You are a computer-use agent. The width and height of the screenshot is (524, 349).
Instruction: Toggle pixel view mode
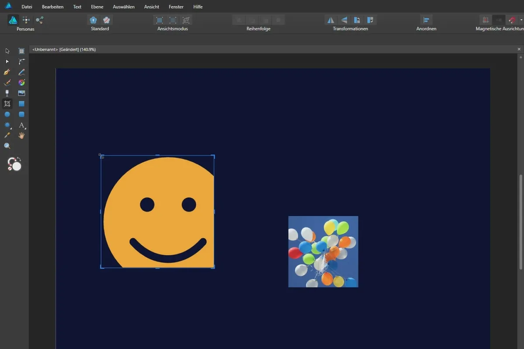159,20
